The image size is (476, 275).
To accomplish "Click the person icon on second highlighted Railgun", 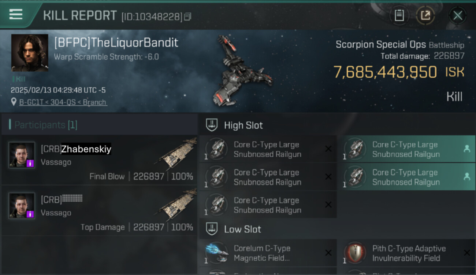I will (467, 177).
